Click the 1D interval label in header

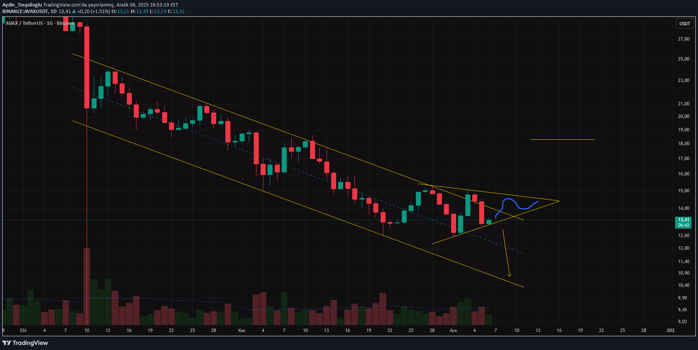click(54, 11)
